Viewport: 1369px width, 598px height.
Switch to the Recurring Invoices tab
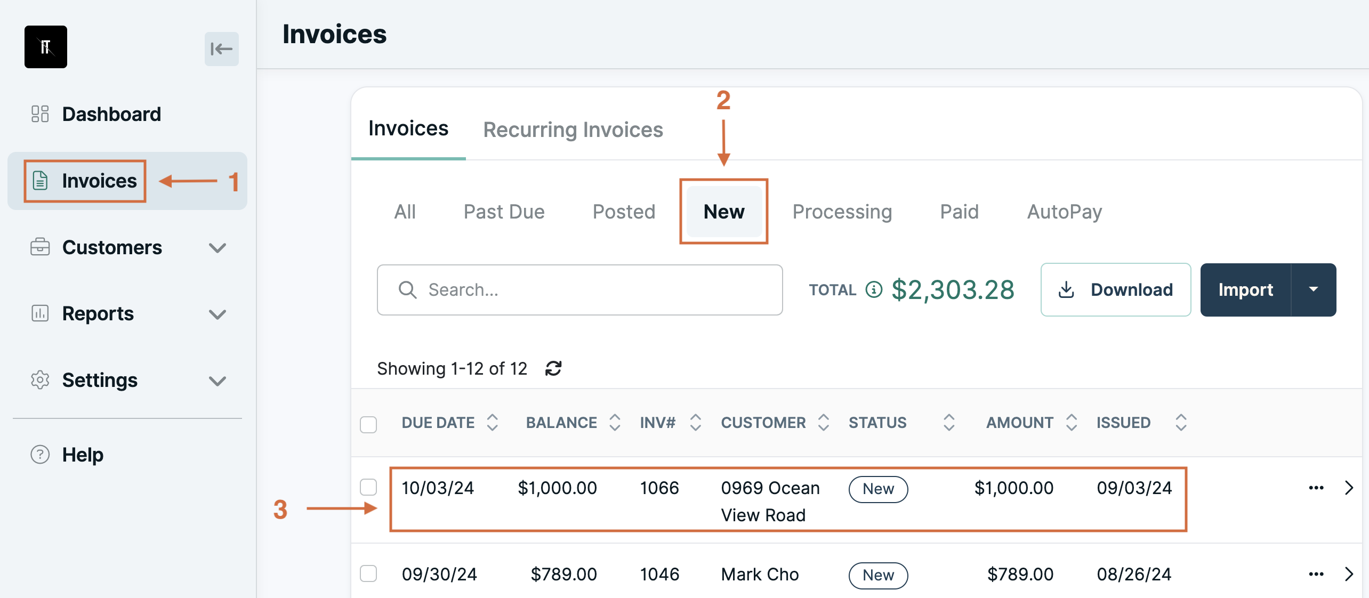coord(573,130)
